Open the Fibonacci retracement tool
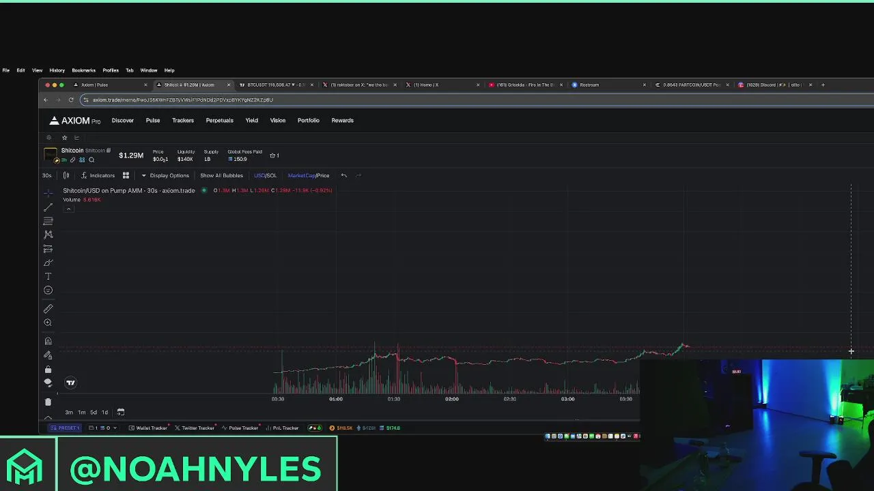This screenshot has height=491, width=874. point(48,221)
